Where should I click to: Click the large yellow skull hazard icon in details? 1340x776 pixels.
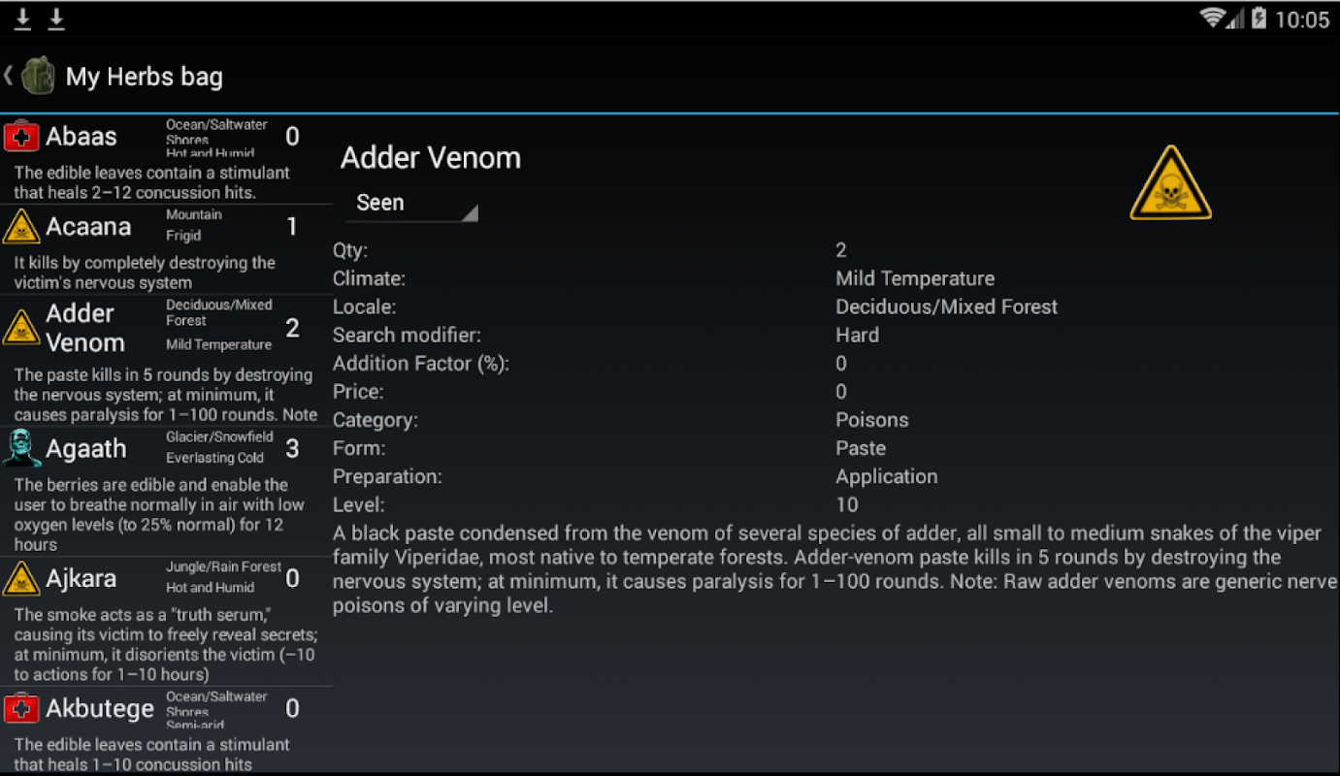pos(1170,183)
